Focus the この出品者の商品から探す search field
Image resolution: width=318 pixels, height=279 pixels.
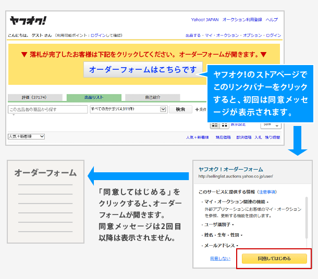47,109
